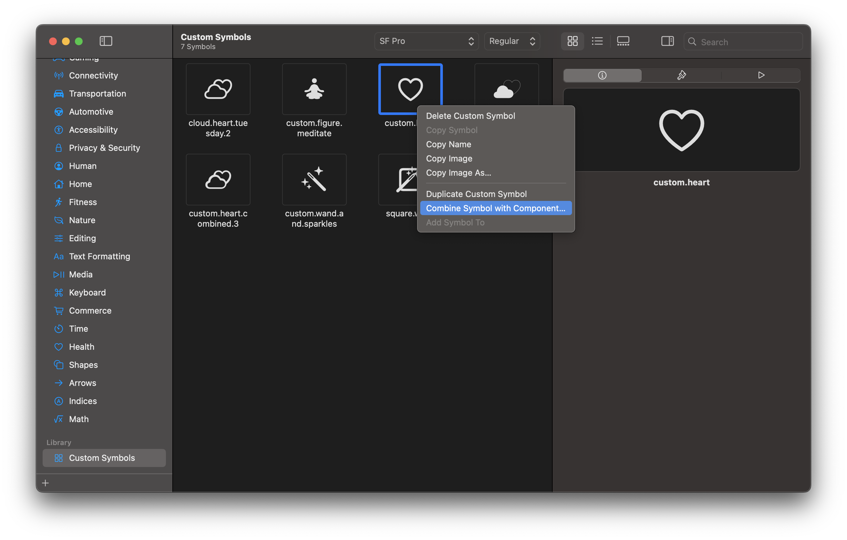
Task: Toggle the right inspector panel
Action: point(667,41)
